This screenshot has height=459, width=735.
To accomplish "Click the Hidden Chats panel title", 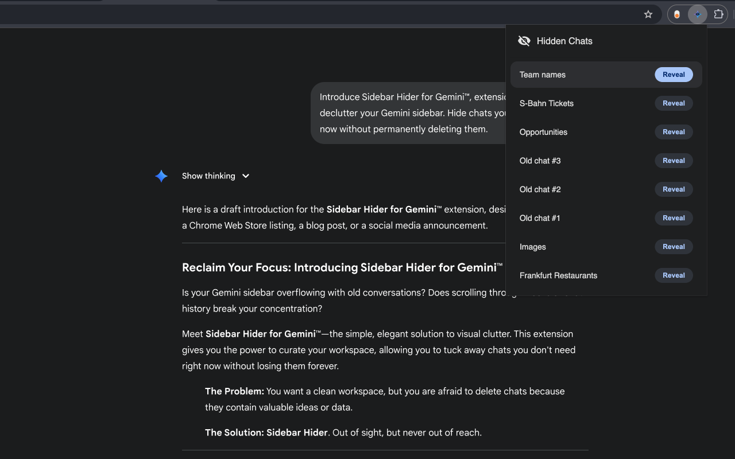I will [x=564, y=41].
